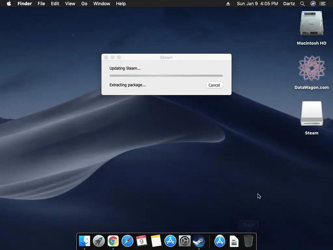
Task: Click the DataWagon.com label text
Action: point(312,87)
